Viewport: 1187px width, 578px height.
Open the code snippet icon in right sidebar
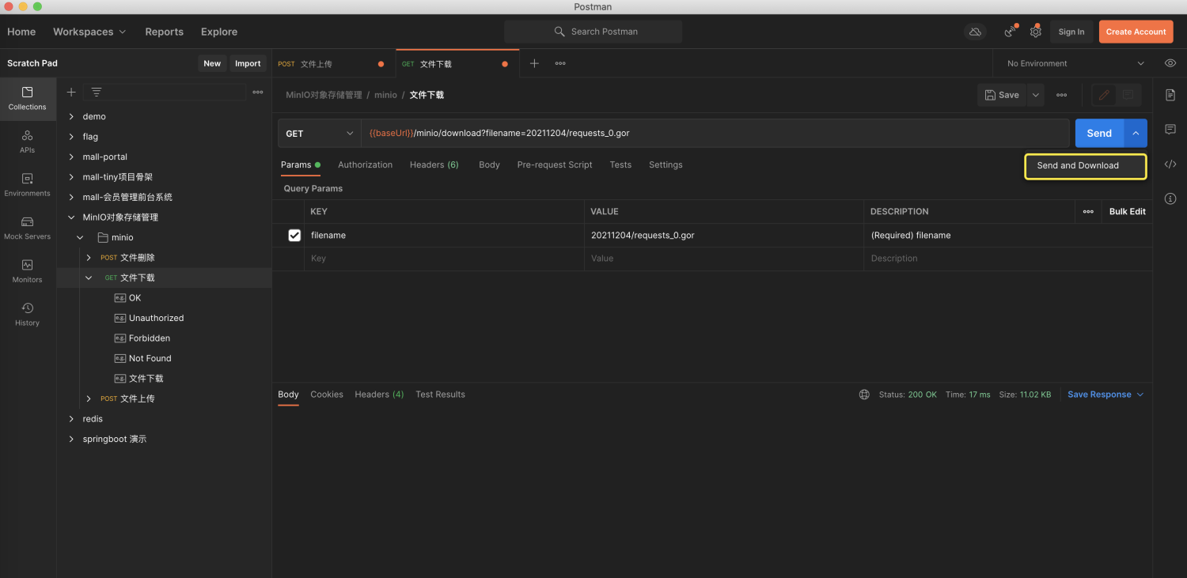[1170, 164]
